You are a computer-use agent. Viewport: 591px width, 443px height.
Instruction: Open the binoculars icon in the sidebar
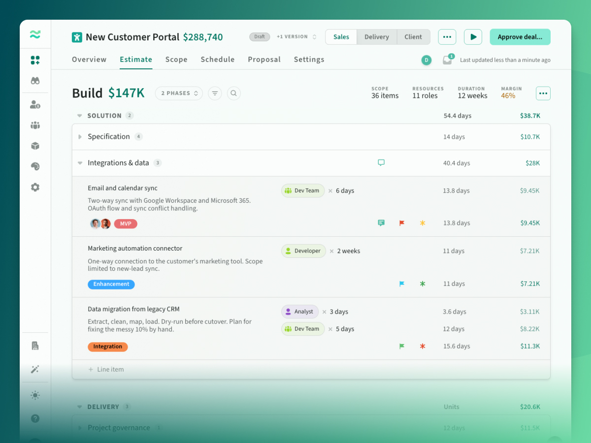35,81
